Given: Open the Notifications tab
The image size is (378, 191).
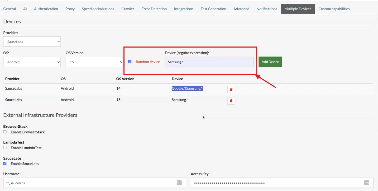Looking at the screenshot, I should (x=267, y=9).
